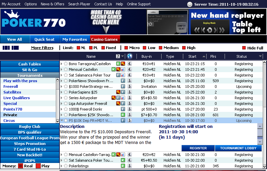Click the green R icon on Bono Tarragona/Castellon
The height and width of the screenshot is (171, 267).
pyautogui.click(x=118, y=64)
